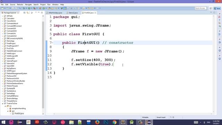Open the New Java Class dropdown arrow
This screenshot has height=125, width=222.
tap(46, 8)
